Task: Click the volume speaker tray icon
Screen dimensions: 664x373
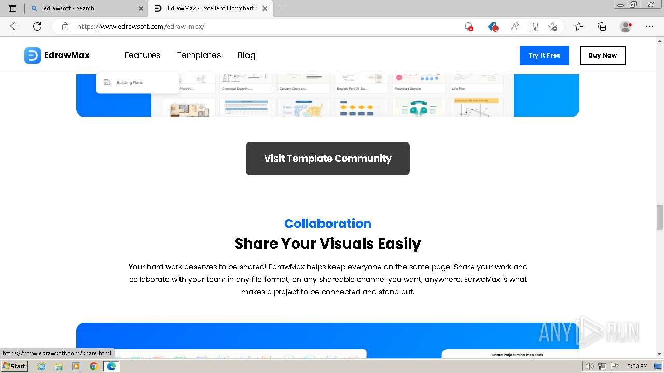Action: click(590, 366)
